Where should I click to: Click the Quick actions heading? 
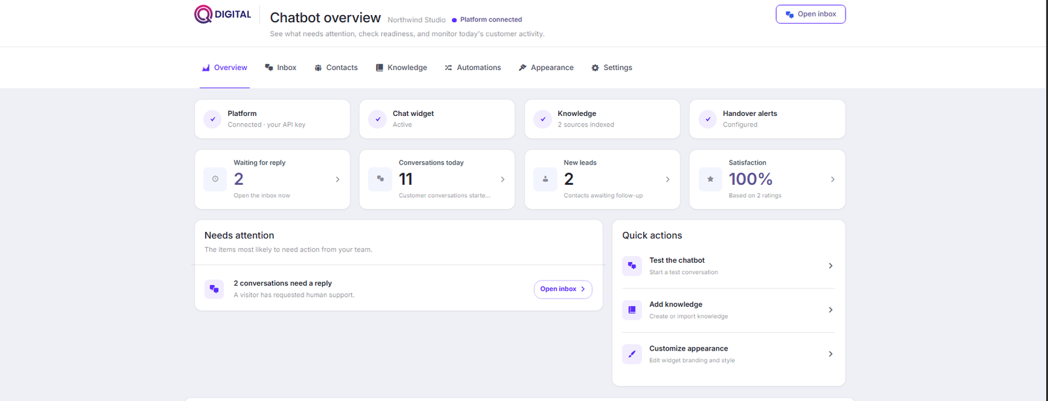click(652, 235)
